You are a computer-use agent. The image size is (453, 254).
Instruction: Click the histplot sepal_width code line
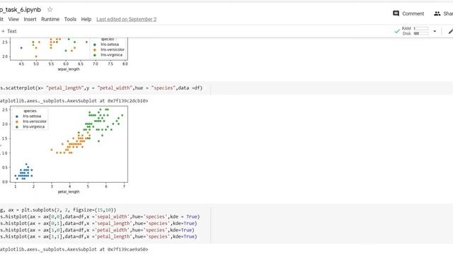click(x=100, y=217)
